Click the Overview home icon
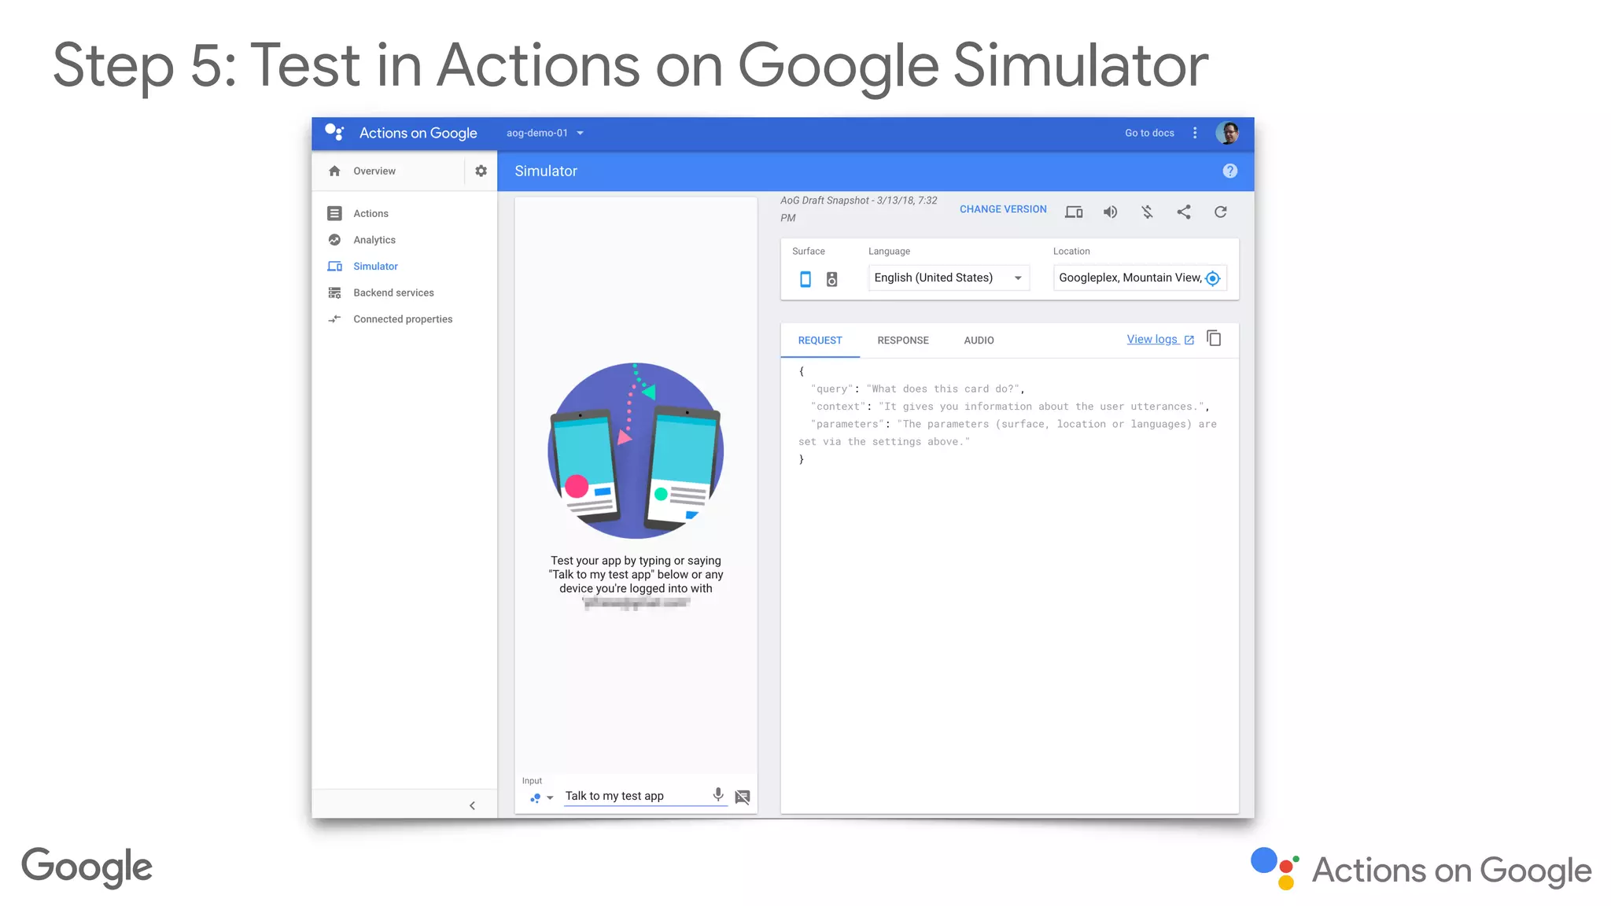 (334, 171)
